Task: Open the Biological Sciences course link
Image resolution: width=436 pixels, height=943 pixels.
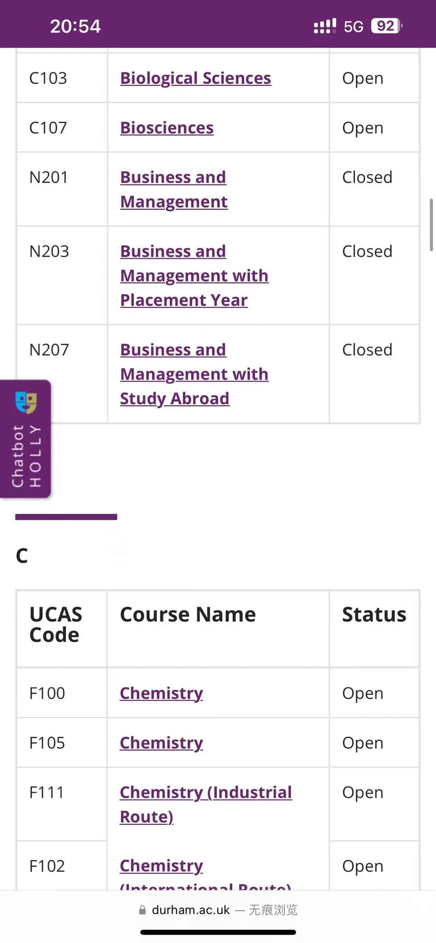Action: pyautogui.click(x=196, y=78)
